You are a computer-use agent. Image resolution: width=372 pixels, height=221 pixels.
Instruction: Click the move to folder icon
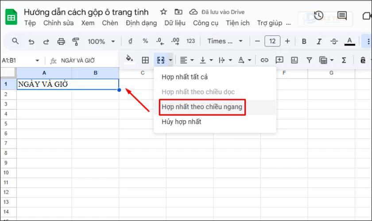coord(178,12)
